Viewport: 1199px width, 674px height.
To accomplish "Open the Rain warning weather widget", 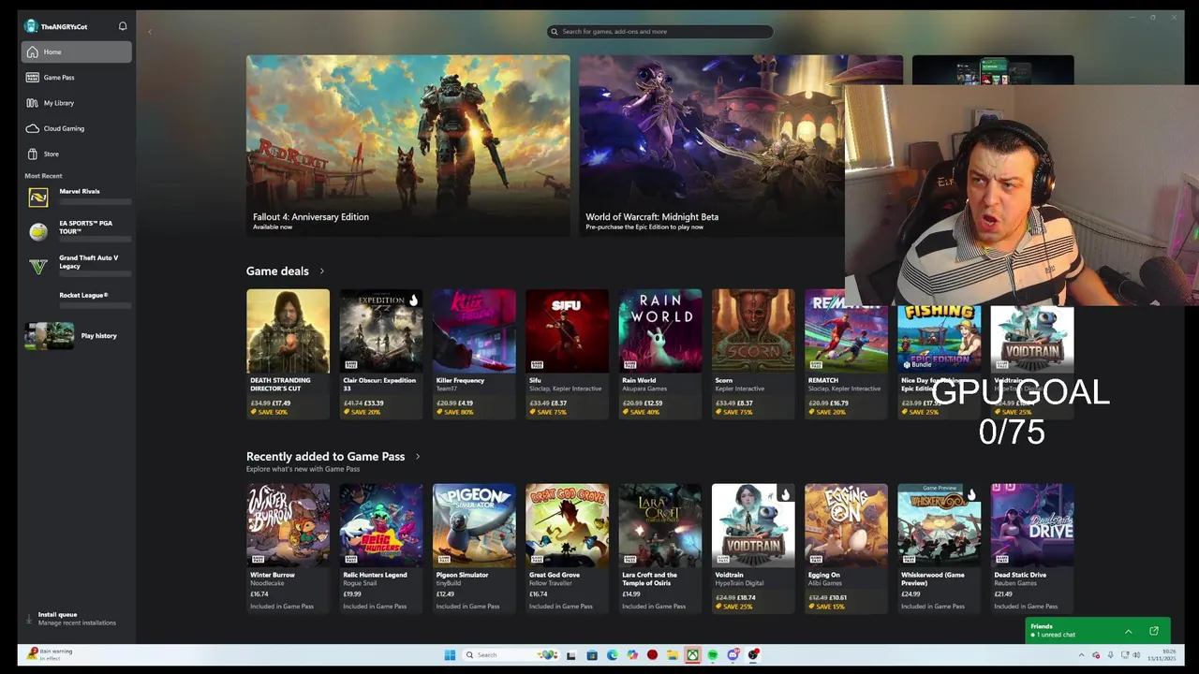I will click(x=51, y=654).
